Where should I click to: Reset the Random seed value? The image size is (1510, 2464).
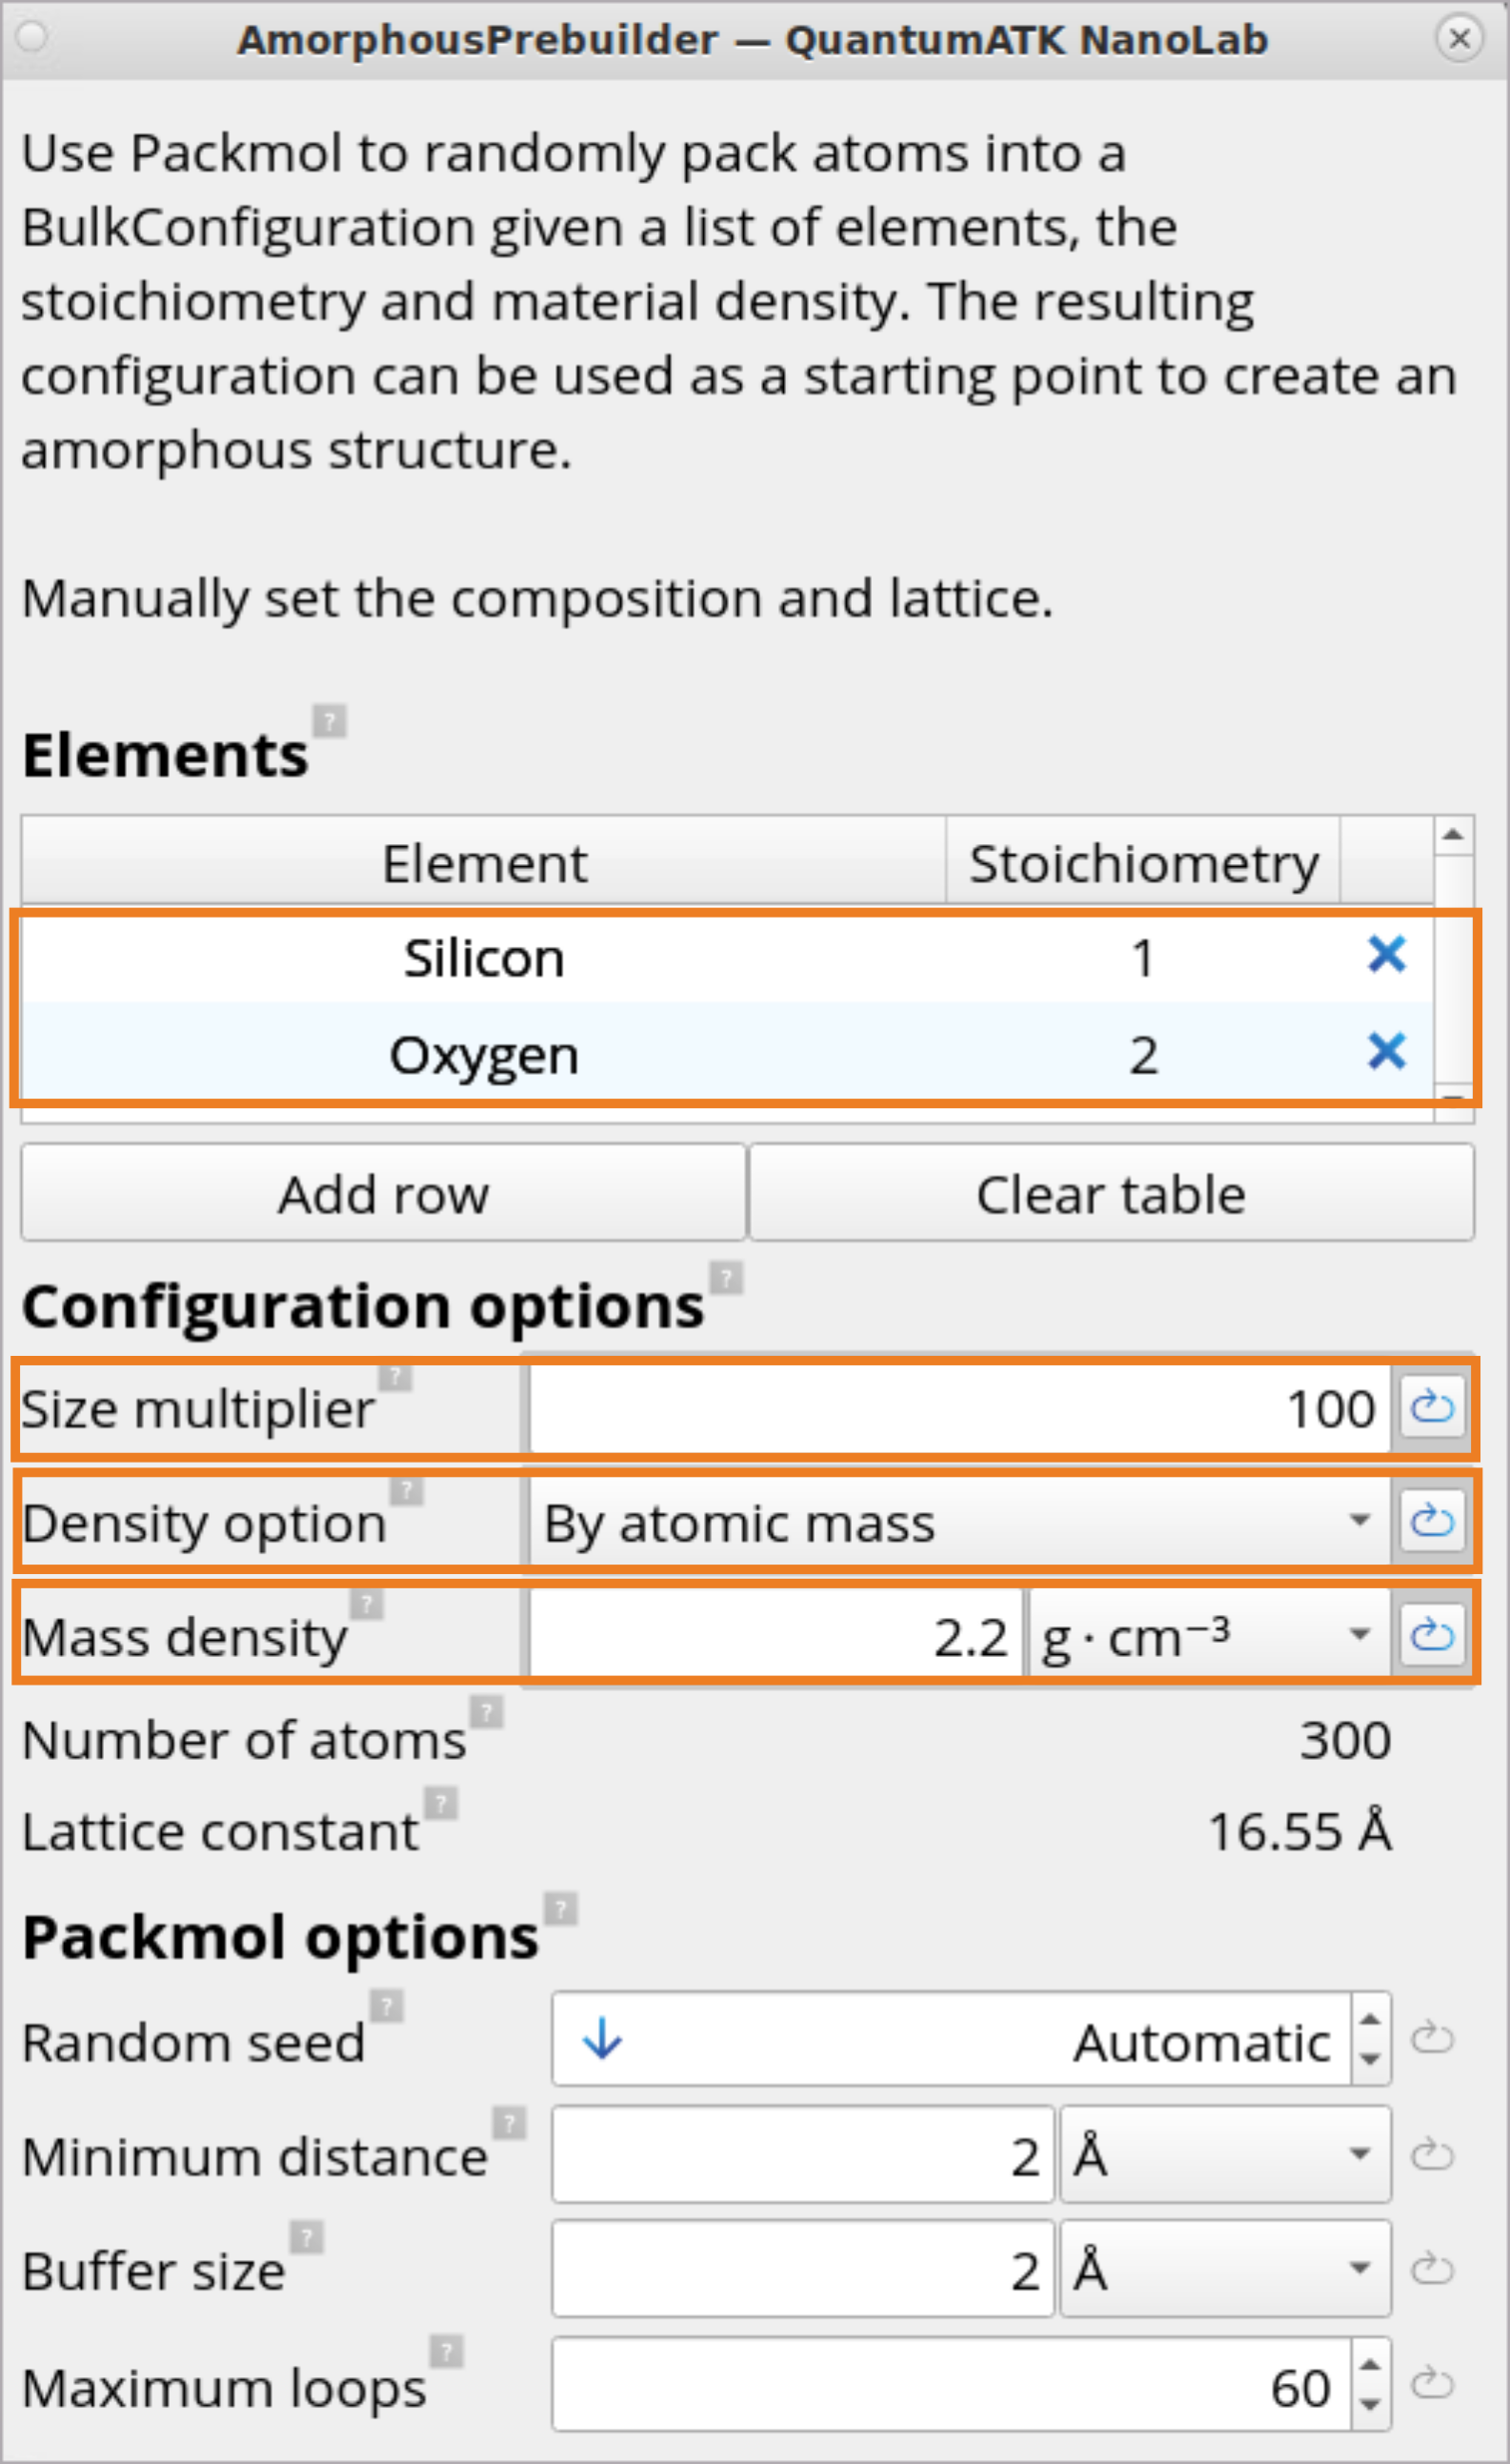[x=1432, y=2038]
